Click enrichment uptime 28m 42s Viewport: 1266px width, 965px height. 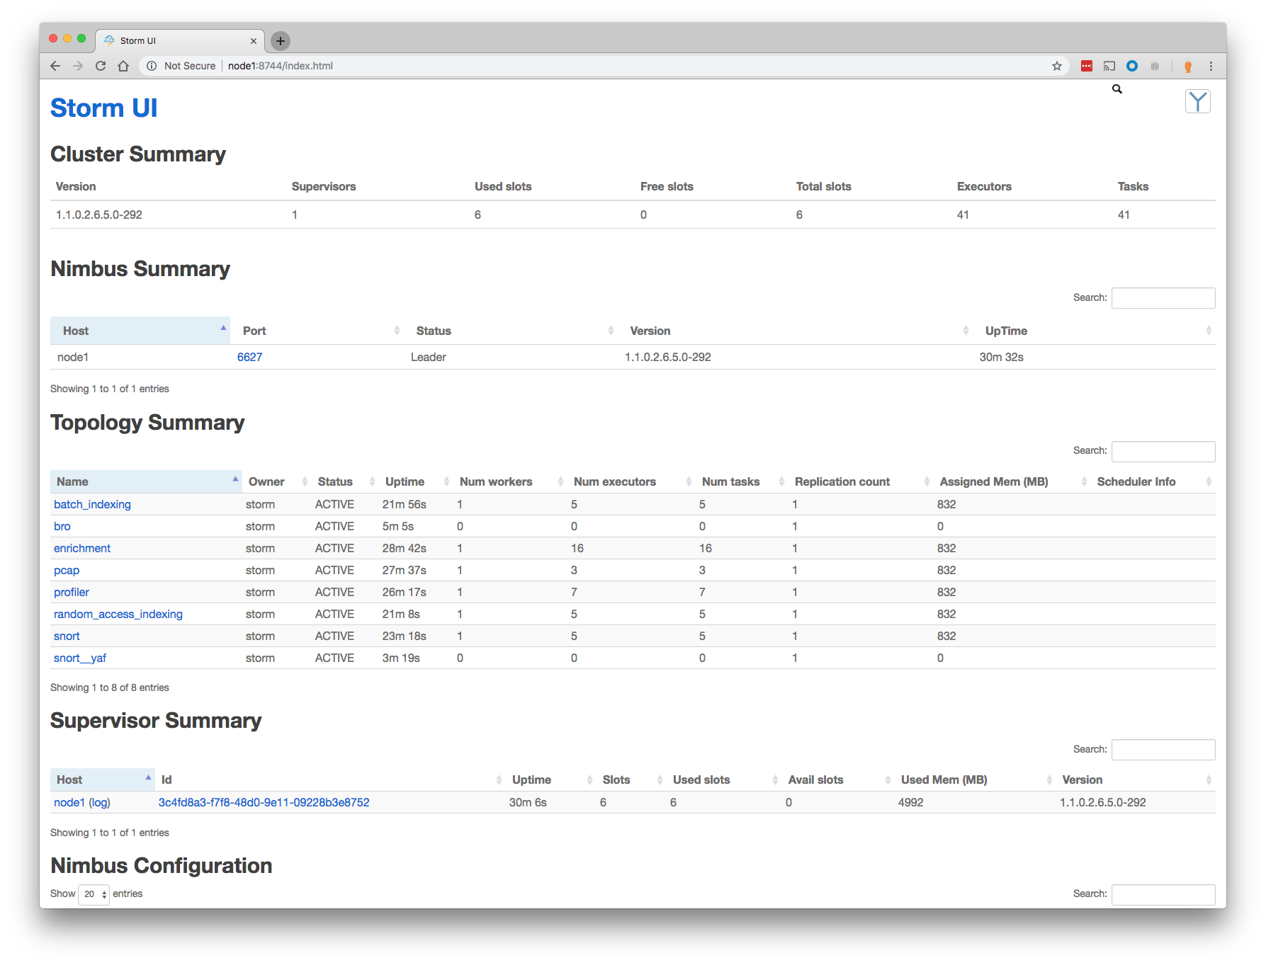(404, 548)
